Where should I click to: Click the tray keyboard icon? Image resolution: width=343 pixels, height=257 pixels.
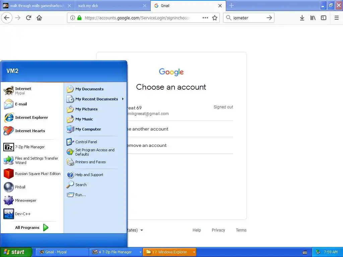coord(305,252)
